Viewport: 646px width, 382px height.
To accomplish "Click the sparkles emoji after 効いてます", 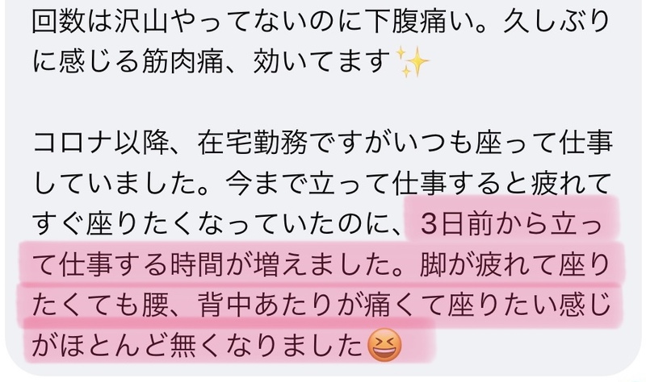I will (411, 62).
